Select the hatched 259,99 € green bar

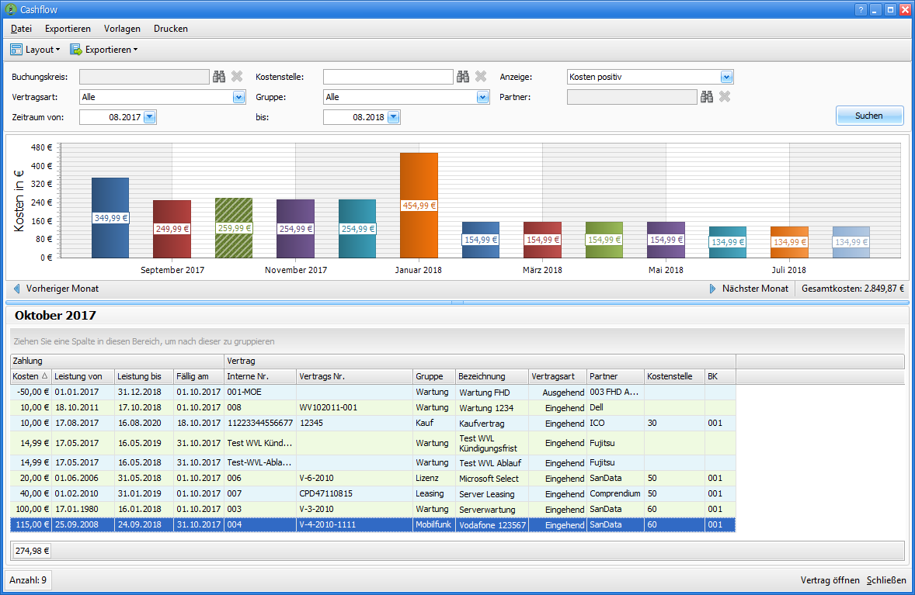(x=234, y=228)
